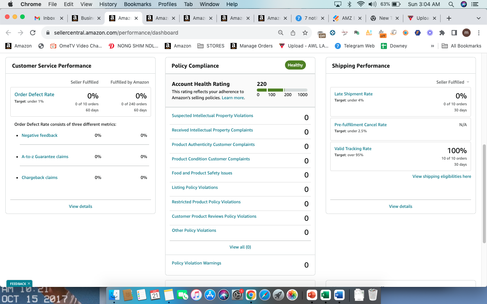Click View shipping eligibilities here
The width and height of the screenshot is (487, 304).
[442, 176]
